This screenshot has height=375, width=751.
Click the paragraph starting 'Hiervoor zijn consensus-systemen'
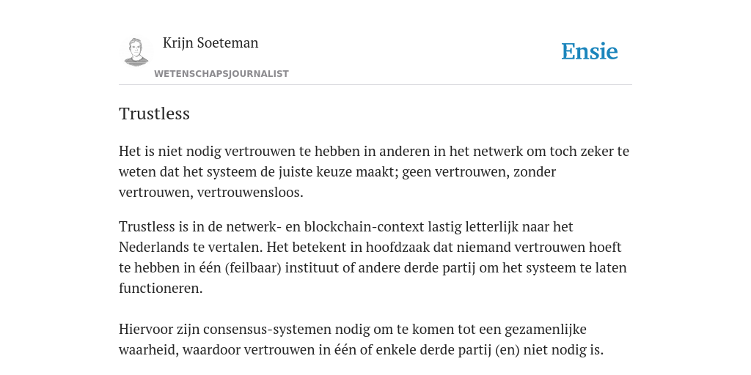(361, 340)
